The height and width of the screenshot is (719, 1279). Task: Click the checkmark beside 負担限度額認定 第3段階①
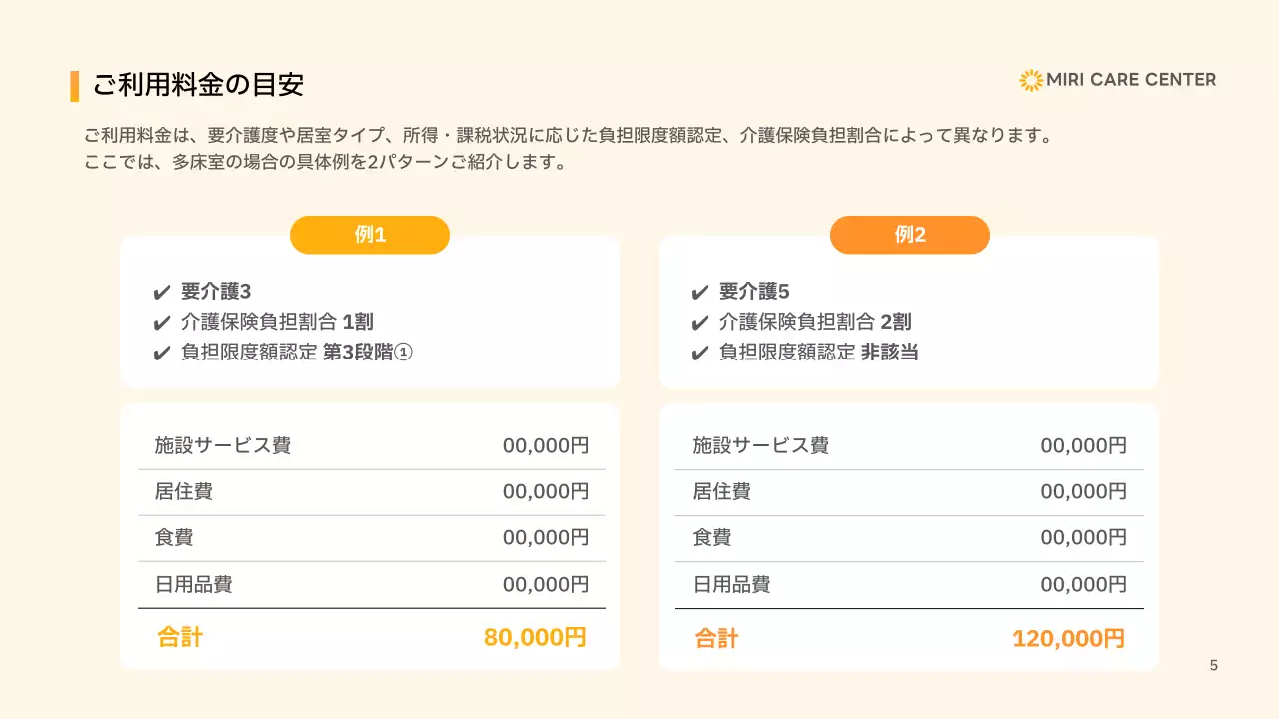[x=161, y=353]
